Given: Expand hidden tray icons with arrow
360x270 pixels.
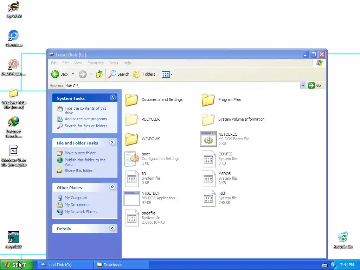Looking at the screenshot, I should [x=334, y=265].
